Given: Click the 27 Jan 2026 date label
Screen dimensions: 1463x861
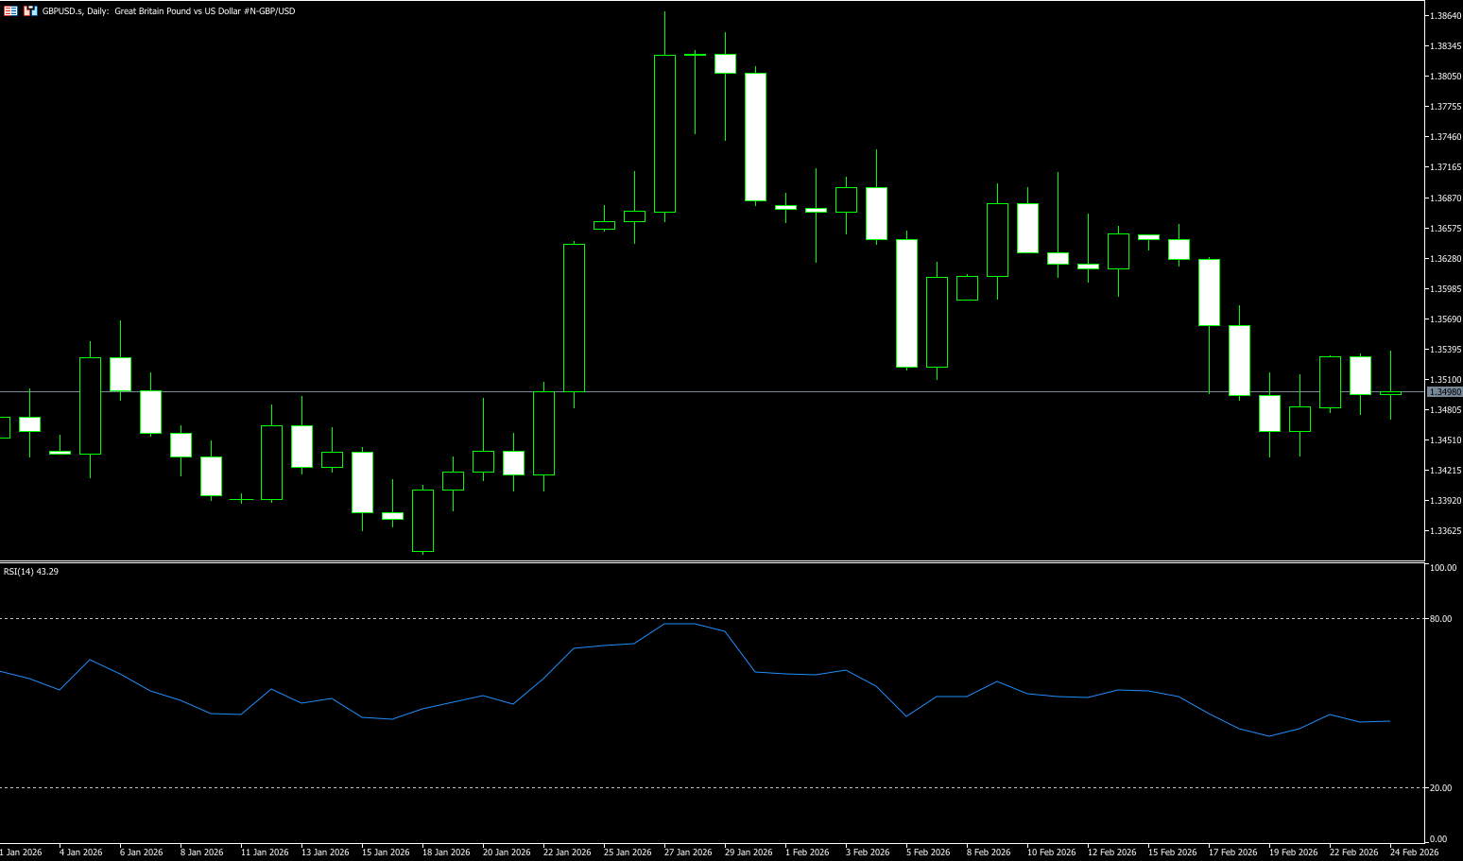Looking at the screenshot, I should coord(688,852).
